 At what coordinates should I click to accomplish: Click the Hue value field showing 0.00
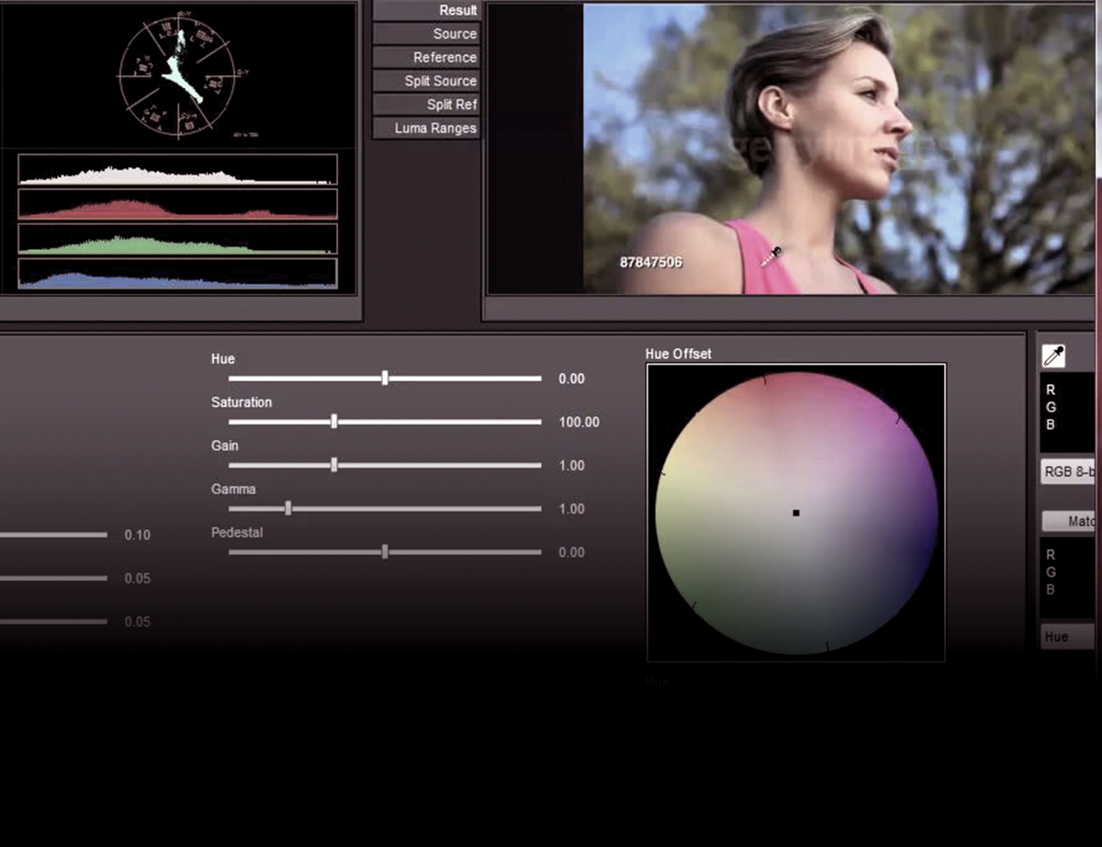point(571,378)
